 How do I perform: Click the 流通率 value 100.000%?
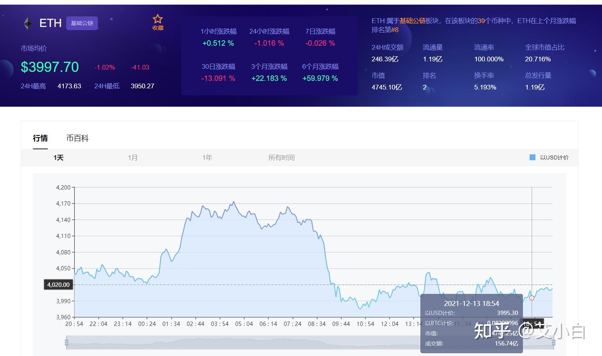coord(488,59)
